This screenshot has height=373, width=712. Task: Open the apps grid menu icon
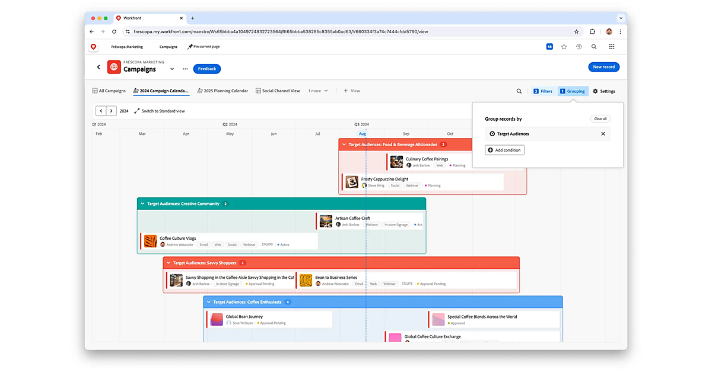click(x=612, y=47)
